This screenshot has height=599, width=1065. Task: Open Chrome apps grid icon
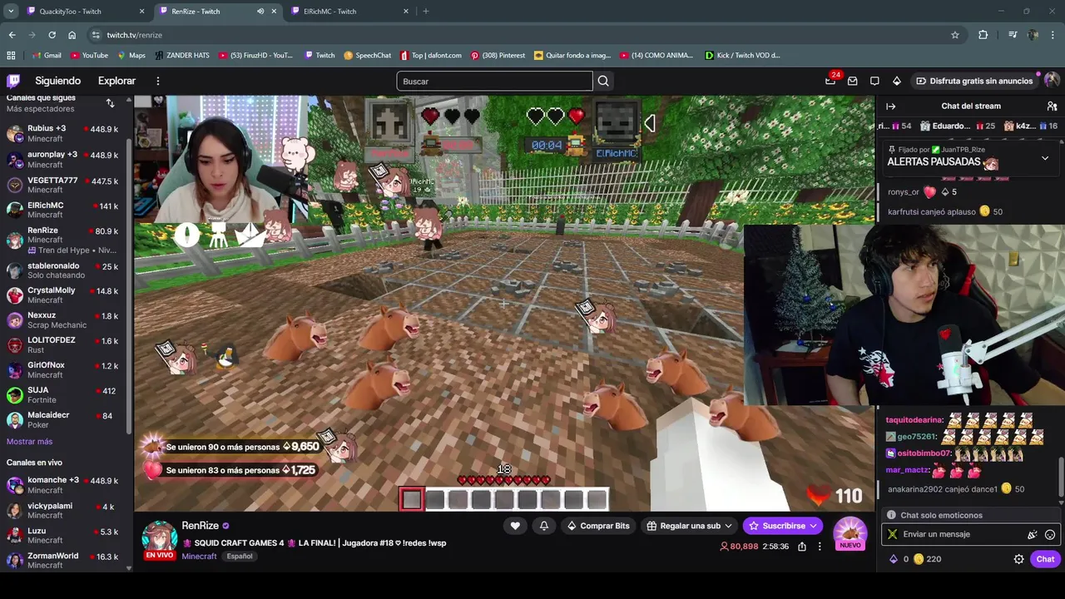point(11,55)
